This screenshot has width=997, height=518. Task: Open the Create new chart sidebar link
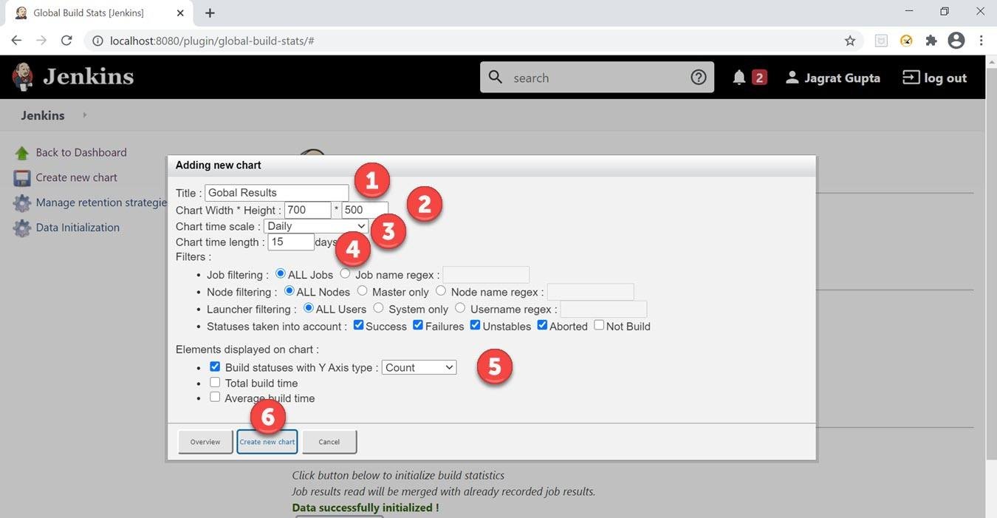[77, 177]
